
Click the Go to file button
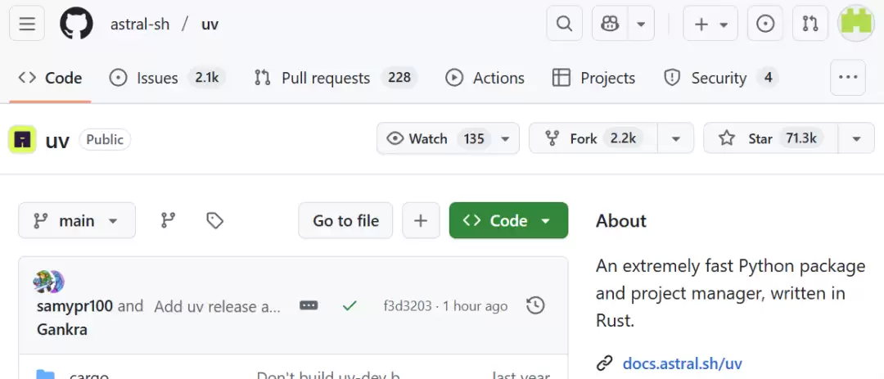[x=345, y=220]
